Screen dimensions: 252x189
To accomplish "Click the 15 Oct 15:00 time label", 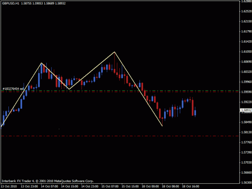I will pyautogui.click(x=130, y=187).
